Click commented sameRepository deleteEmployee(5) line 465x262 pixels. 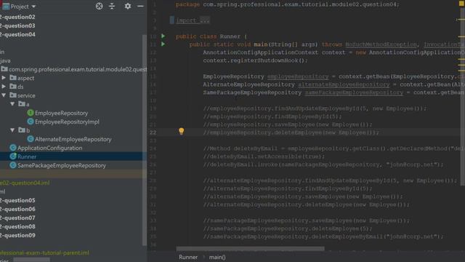click(x=288, y=229)
